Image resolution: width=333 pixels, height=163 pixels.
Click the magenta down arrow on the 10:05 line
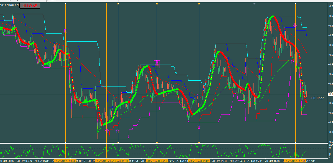pos(65,31)
